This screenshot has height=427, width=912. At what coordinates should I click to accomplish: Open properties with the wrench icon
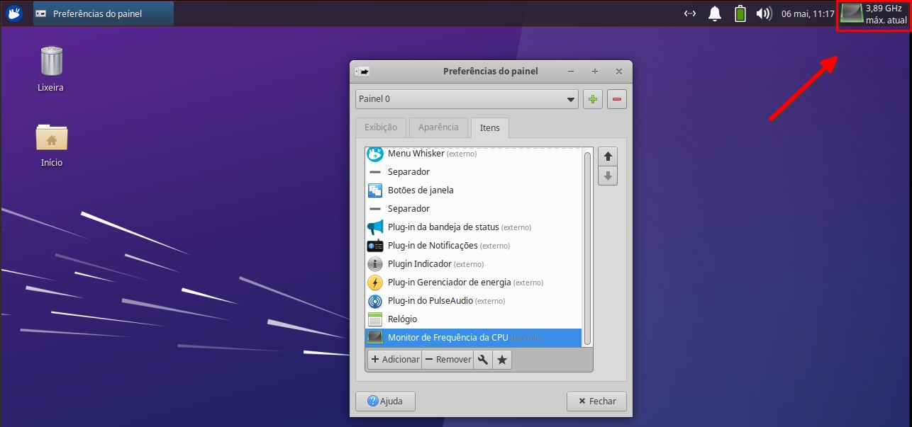point(482,359)
